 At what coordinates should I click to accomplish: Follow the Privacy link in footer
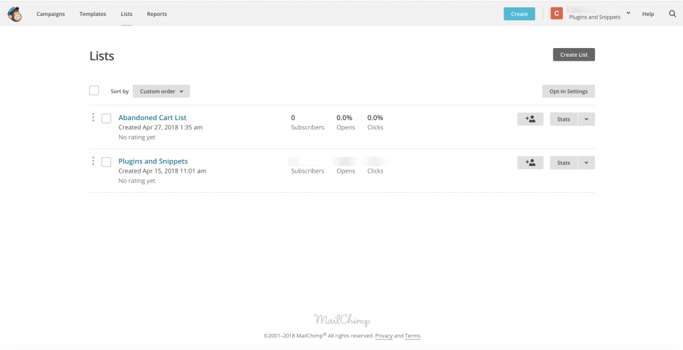pyautogui.click(x=384, y=335)
